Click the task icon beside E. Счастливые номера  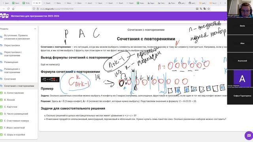[x=1, y=121]
